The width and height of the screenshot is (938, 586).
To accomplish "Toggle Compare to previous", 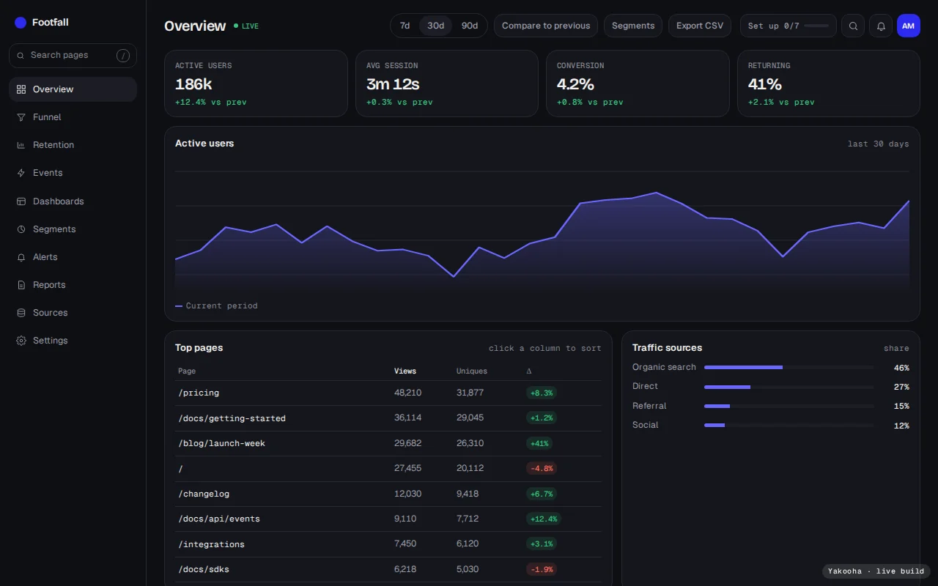I will click(x=546, y=26).
